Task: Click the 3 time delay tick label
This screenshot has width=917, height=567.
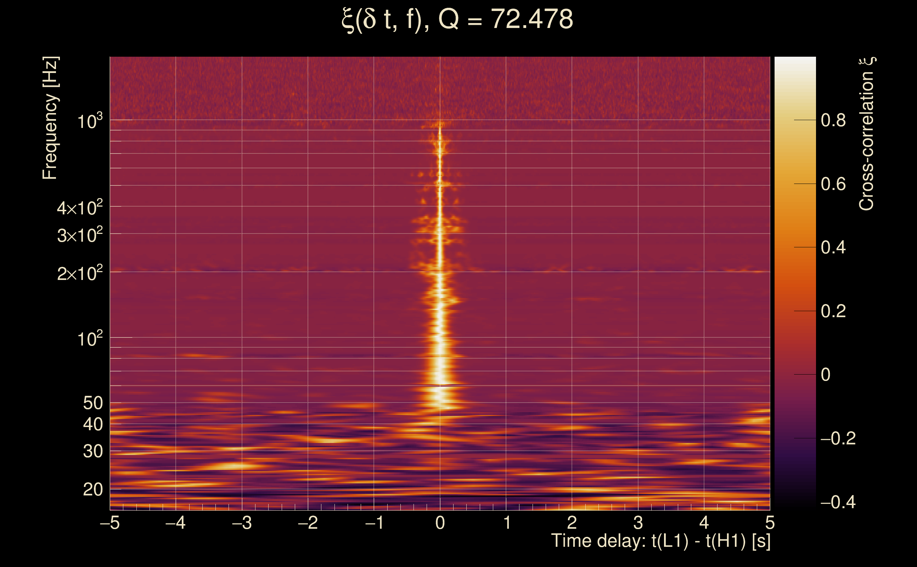Action: pos(638,523)
